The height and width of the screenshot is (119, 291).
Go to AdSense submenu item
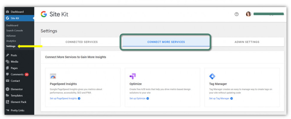11,36
